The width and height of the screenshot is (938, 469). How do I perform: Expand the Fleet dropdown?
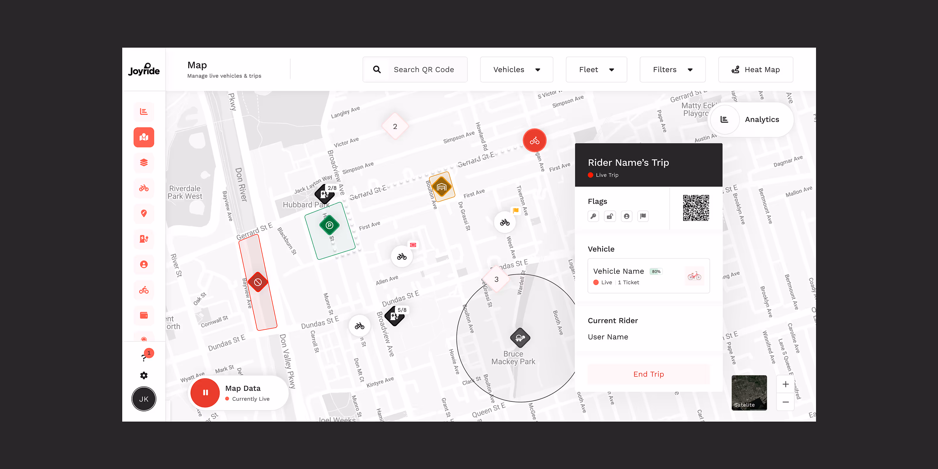pyautogui.click(x=596, y=69)
